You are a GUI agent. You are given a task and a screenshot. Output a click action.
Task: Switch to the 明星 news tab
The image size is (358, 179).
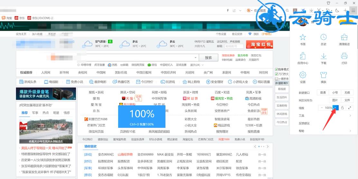pos(56,113)
